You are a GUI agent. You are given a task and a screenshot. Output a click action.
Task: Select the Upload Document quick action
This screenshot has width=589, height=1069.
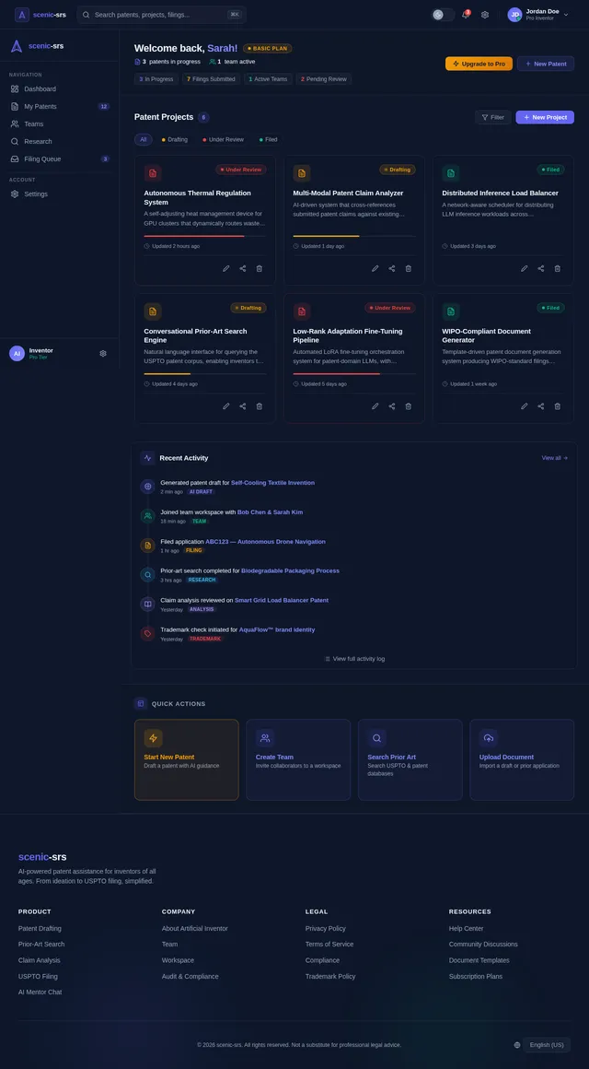[x=522, y=759]
